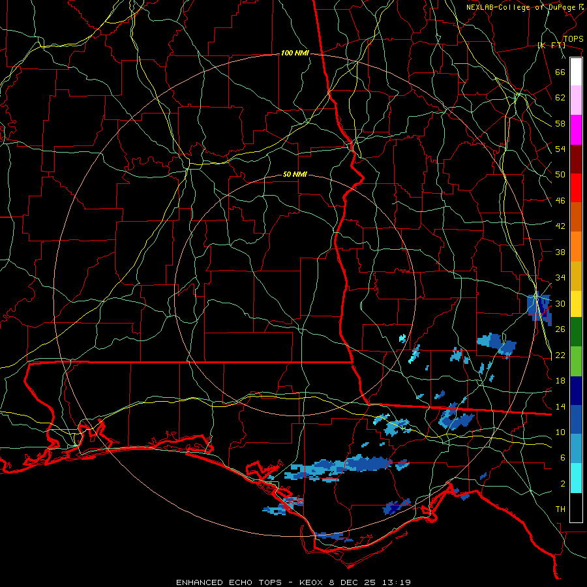Click the dark orange swatch in the scale

576,217
